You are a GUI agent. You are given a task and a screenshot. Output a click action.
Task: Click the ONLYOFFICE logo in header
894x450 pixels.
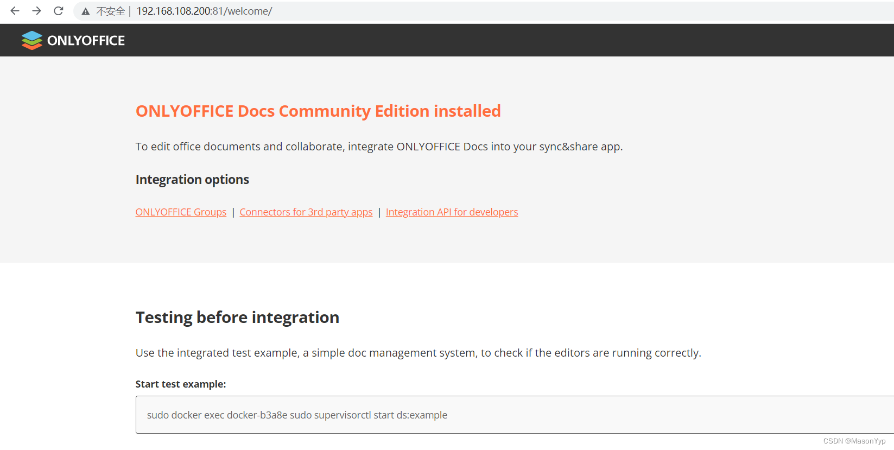[73, 40]
